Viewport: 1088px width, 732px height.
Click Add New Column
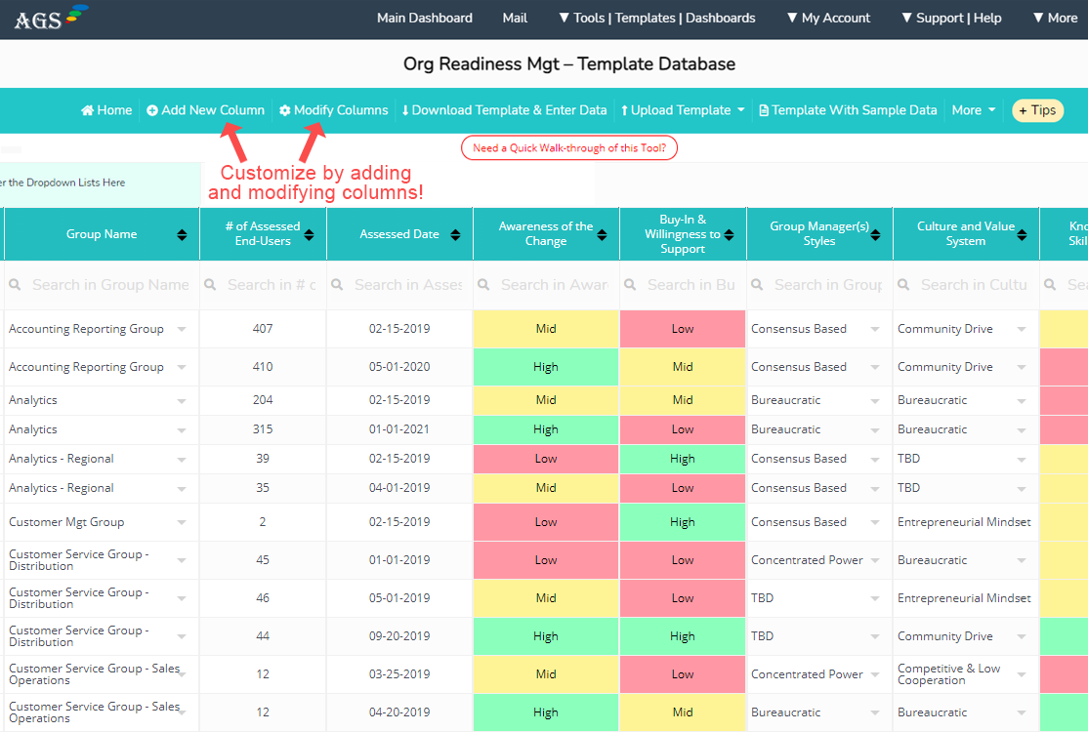tap(205, 110)
